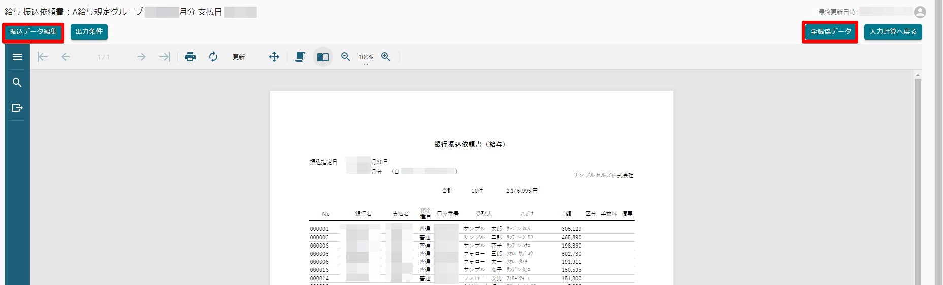This screenshot has height=285, width=943.
Task: Click the amount 502,730
Action: coord(572,254)
